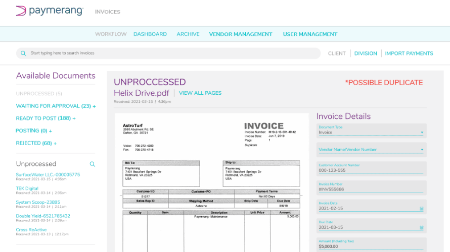The height and width of the screenshot is (252, 450).
Task: Click View All Pages link
Action: coord(200,93)
